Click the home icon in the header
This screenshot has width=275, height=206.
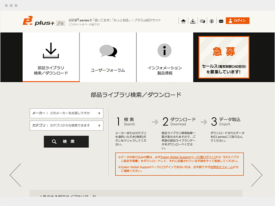point(184,21)
